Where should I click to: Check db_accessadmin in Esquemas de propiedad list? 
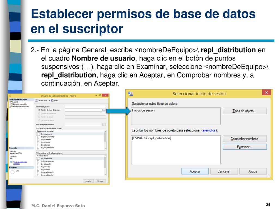pyautogui.click(x=38, y=134)
